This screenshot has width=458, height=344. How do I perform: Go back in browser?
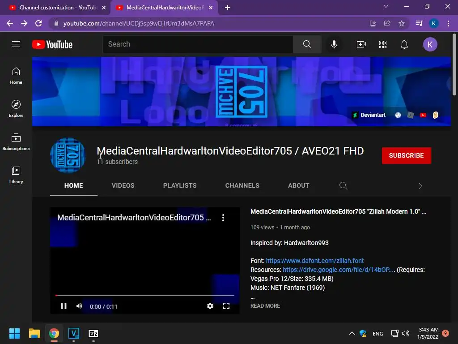(10, 23)
